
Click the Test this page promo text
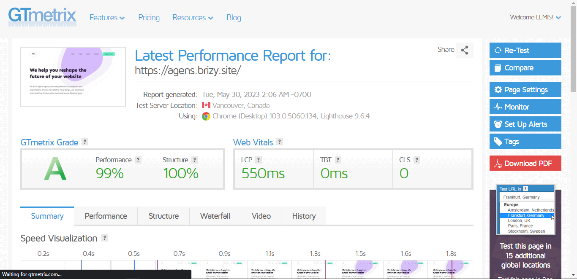click(525, 255)
